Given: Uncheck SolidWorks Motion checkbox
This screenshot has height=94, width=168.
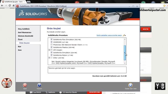Looking at the screenshot, I should click(51, 55).
